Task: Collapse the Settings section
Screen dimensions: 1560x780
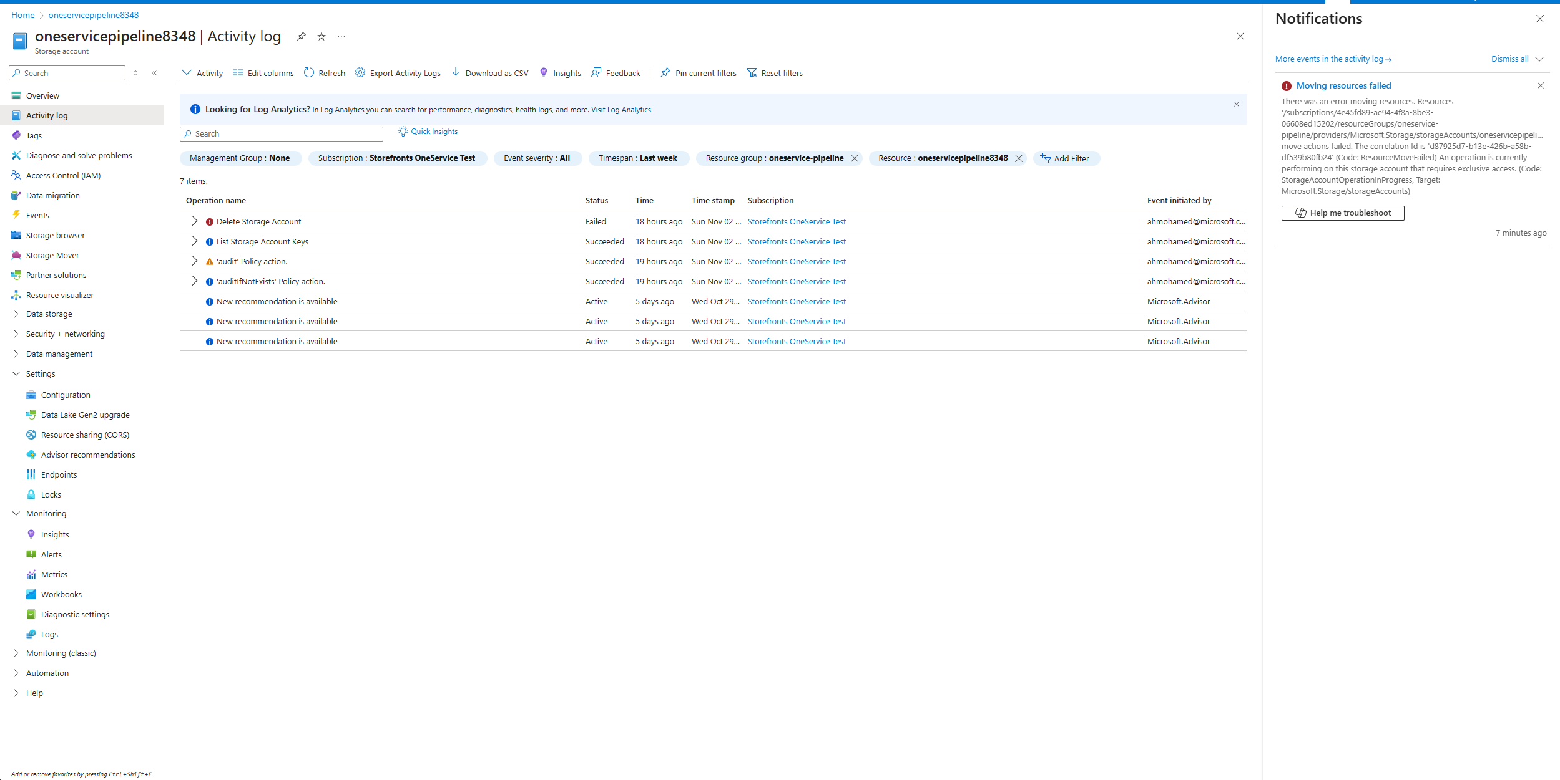Action: [16, 374]
